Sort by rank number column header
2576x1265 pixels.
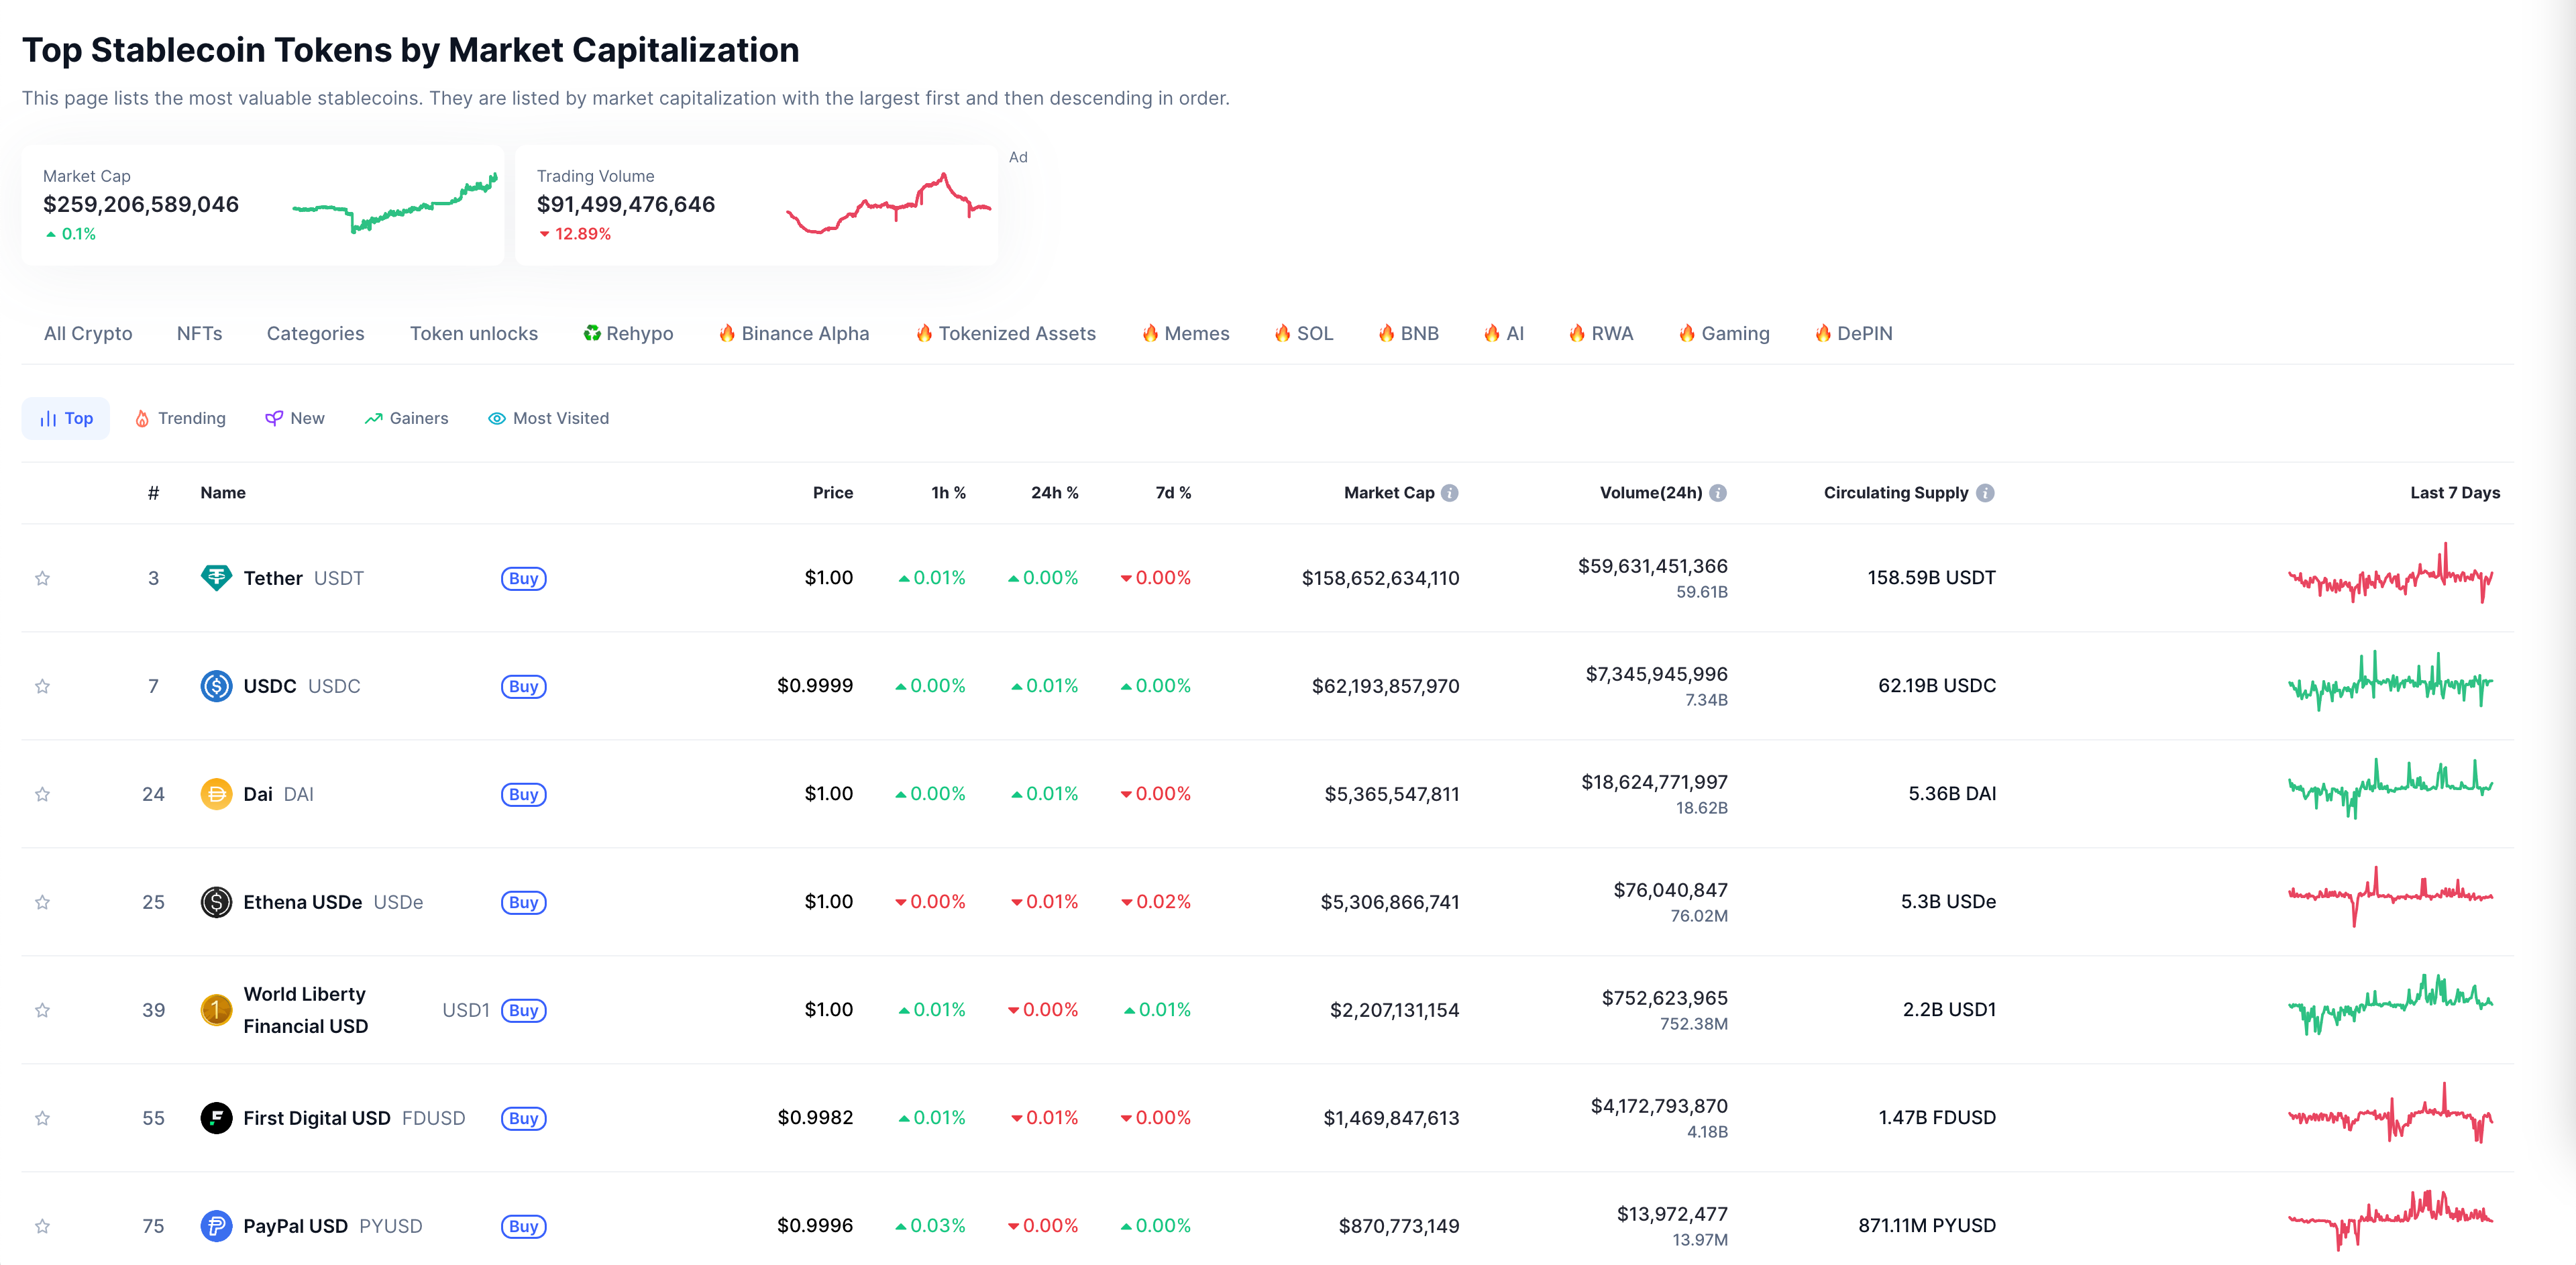[153, 493]
